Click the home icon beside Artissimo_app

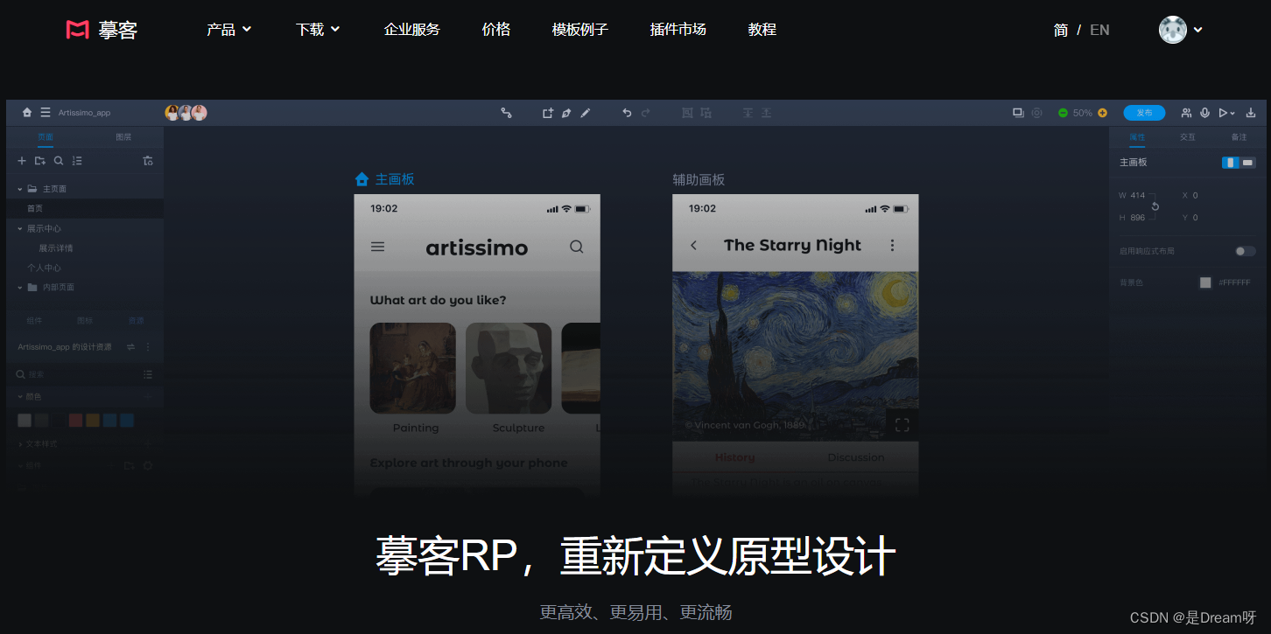tap(27, 113)
